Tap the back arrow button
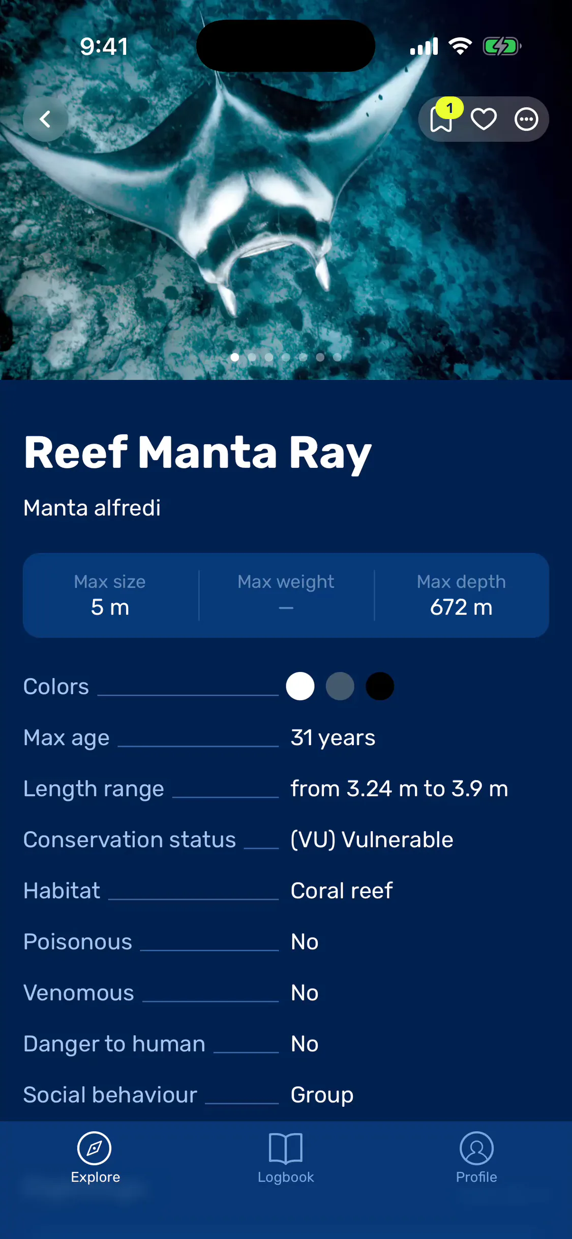The width and height of the screenshot is (572, 1239). (45, 119)
